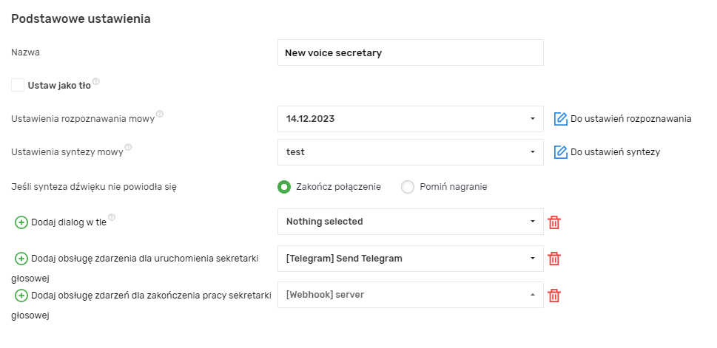Screen dimensions: 717x348
Task: Click the green plus next to 'Dodaj dialog w tle'
Action: [x=21, y=222]
